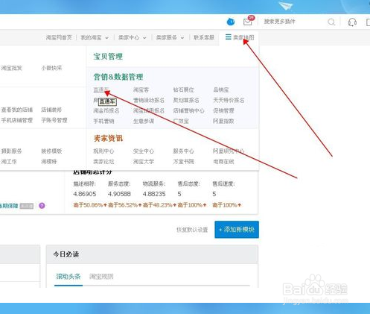
Task: Open 店铺营销中心 link
Action: coord(188,110)
